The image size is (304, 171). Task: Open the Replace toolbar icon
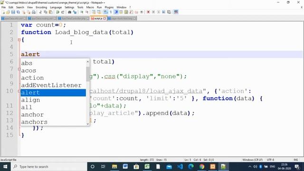[75, 12]
